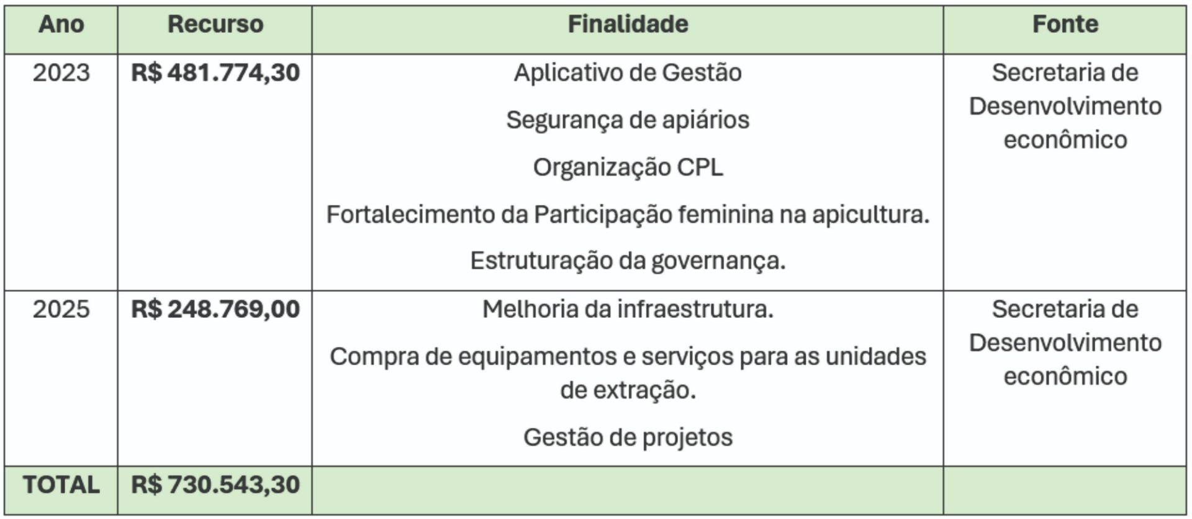Select the Estruturação da governança text

(x=628, y=261)
